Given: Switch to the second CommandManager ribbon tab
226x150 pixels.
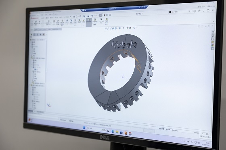Looking at the screenshot, I should tap(47, 18).
